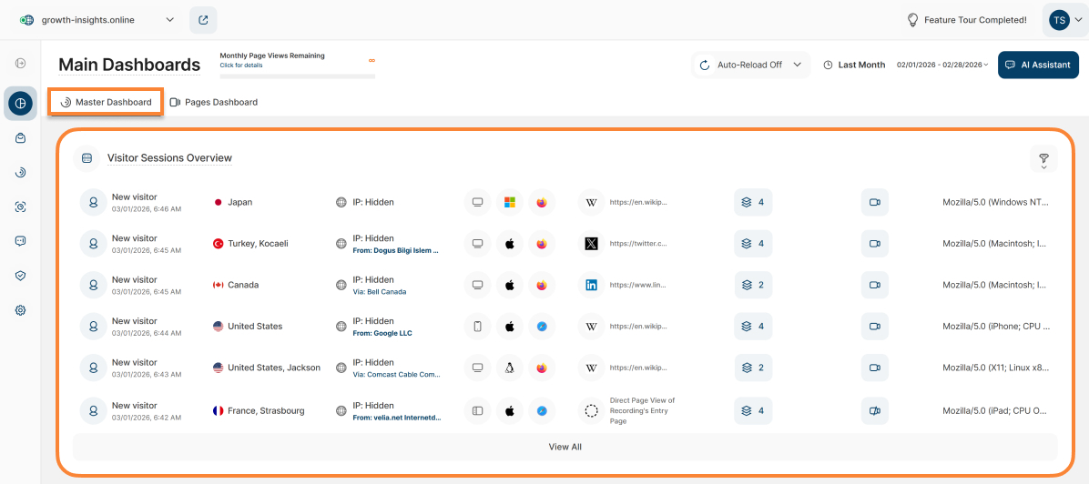Expand the sidebar with the top collapse icon
Viewport: 1089px width, 484px height.
point(20,63)
